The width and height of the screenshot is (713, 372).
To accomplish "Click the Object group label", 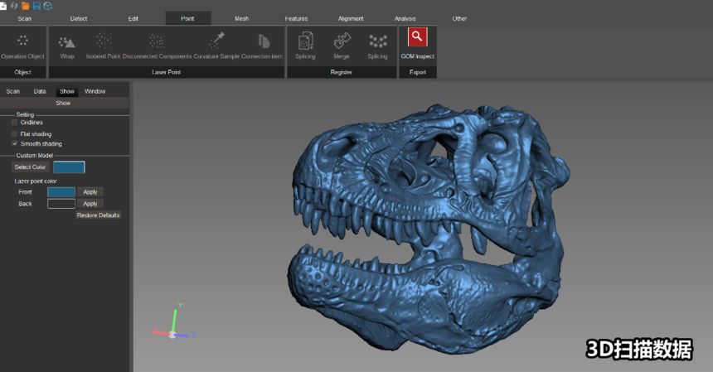I will pyautogui.click(x=22, y=72).
